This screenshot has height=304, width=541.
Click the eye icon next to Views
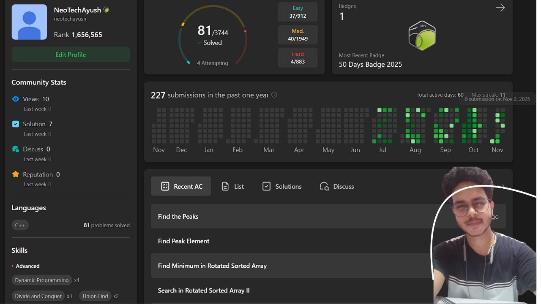point(16,99)
